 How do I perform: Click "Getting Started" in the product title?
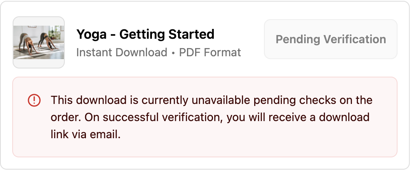point(167,34)
